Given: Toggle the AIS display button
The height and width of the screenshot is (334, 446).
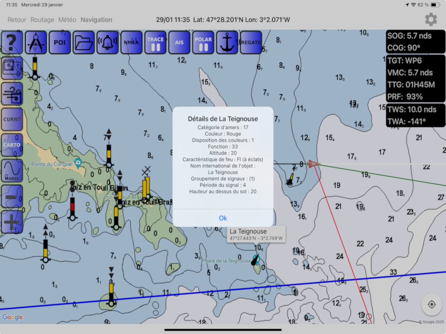Looking at the screenshot, I should [179, 42].
